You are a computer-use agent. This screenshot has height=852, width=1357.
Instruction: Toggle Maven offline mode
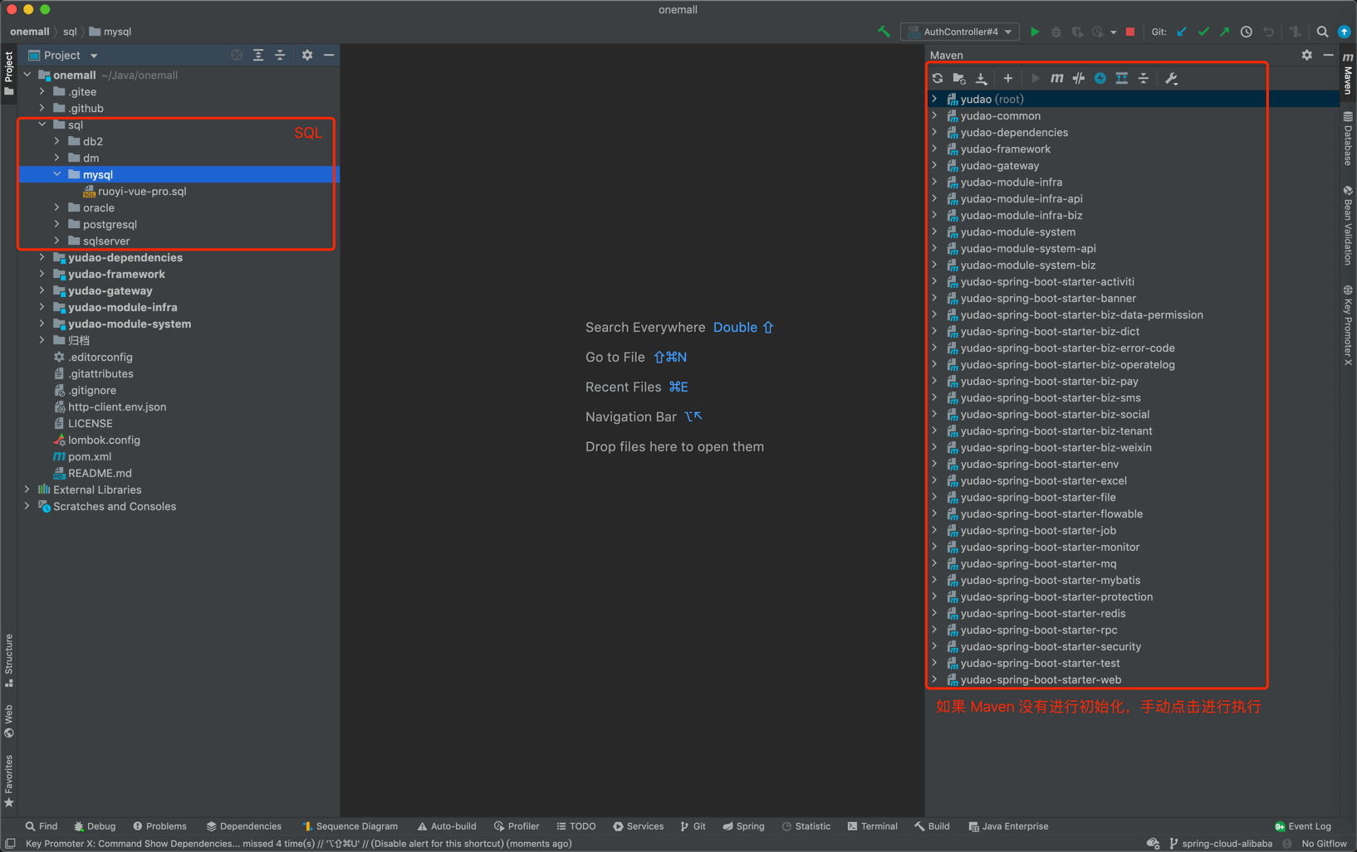[x=1079, y=78]
